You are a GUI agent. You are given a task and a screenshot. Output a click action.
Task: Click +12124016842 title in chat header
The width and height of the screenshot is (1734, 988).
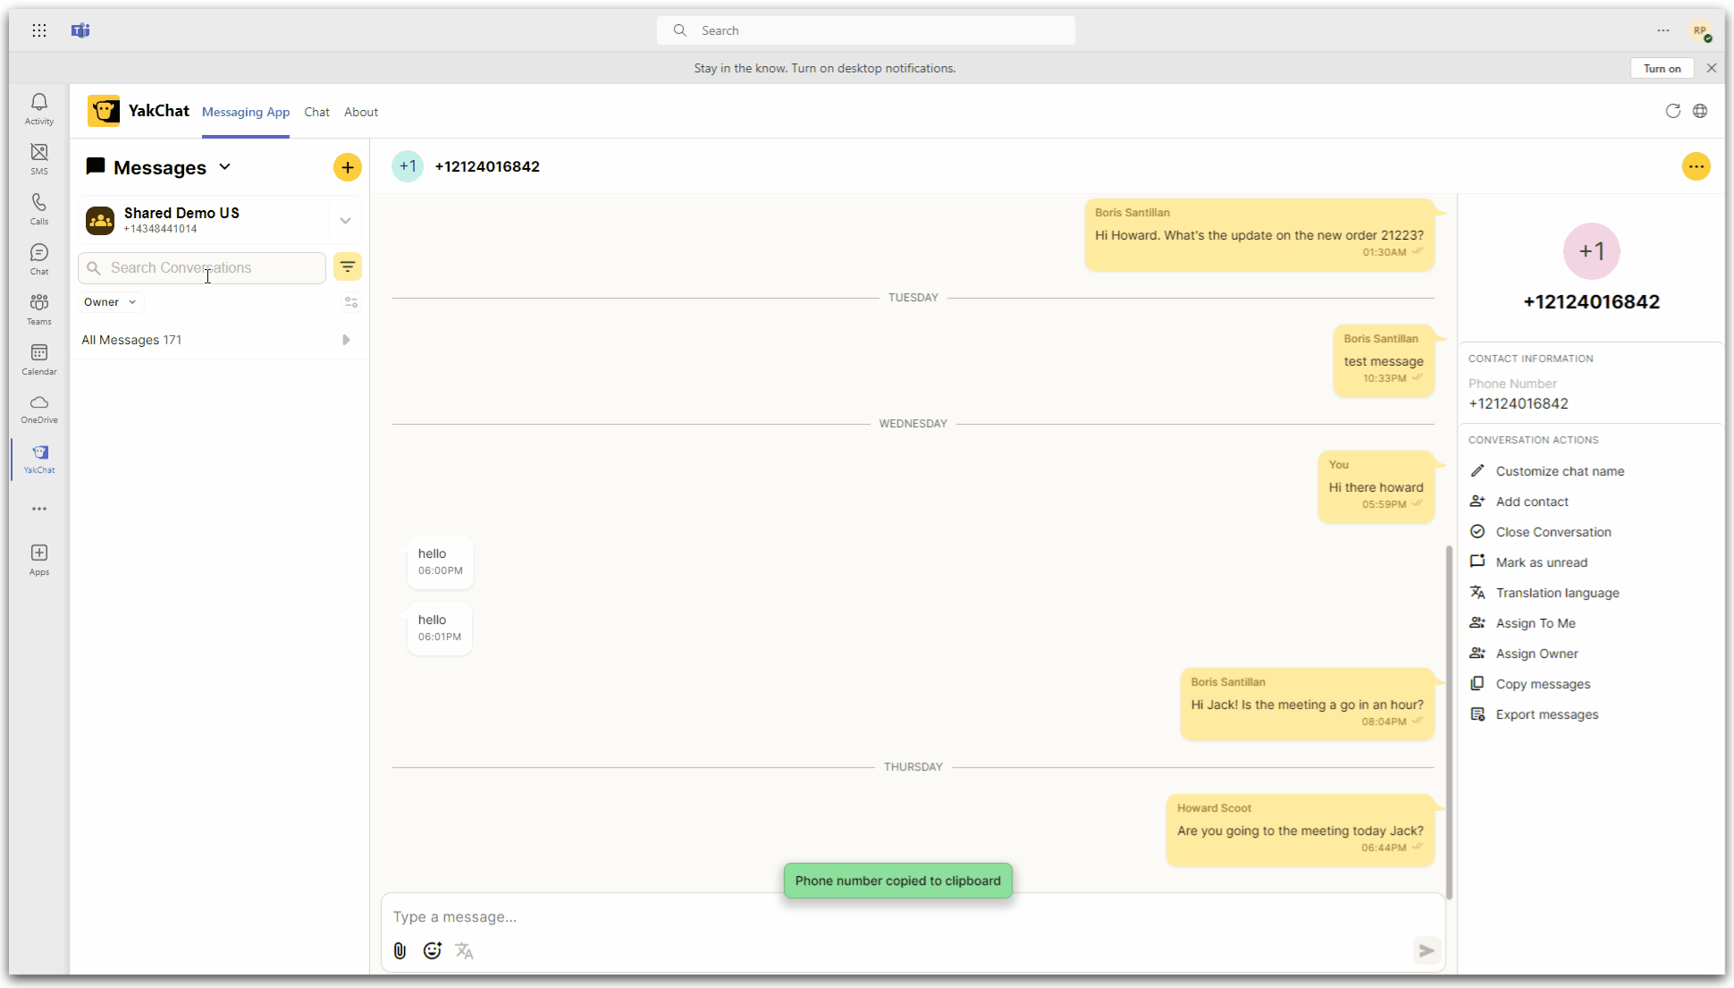[x=487, y=166]
